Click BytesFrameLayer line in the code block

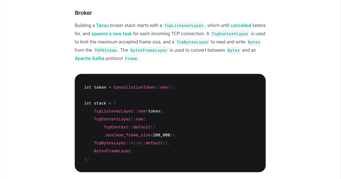coord(113,151)
